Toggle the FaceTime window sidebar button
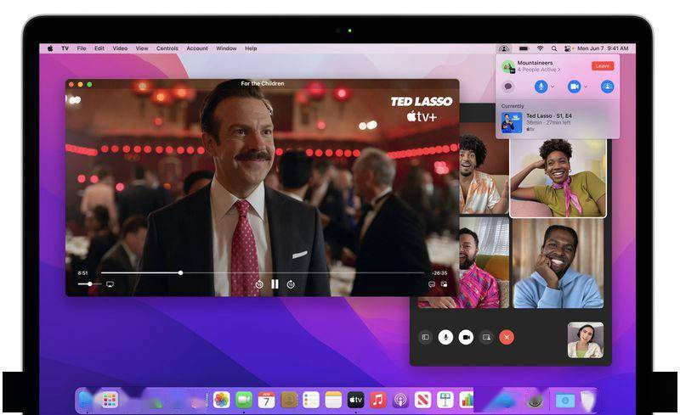Viewport: 680px width, 415px height. pyautogui.click(x=426, y=337)
